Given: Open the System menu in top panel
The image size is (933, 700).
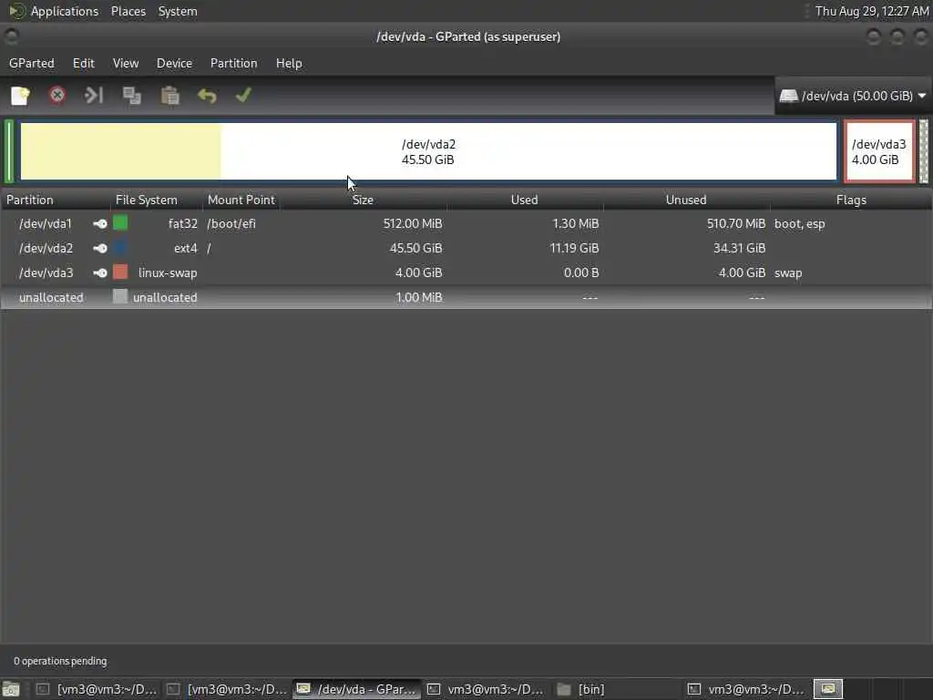Looking at the screenshot, I should [178, 11].
